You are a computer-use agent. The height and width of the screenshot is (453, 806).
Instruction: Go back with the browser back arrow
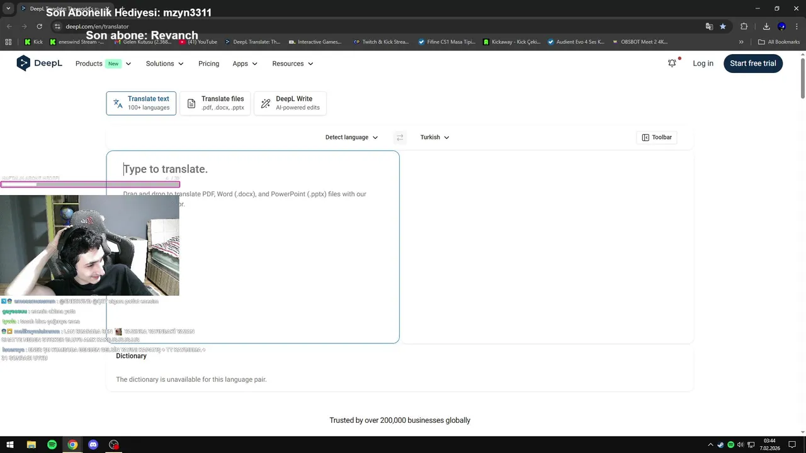tap(9, 26)
